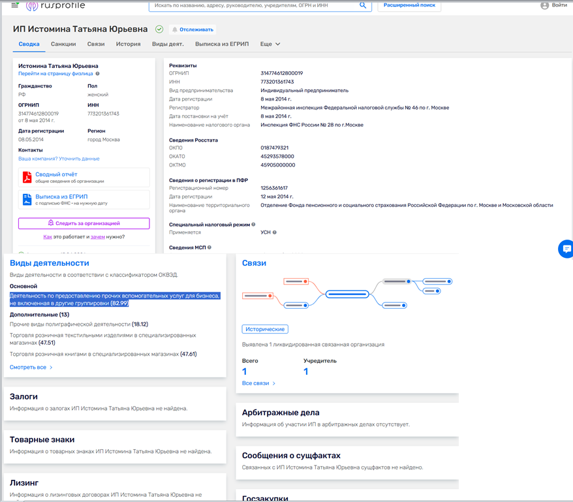Viewport: 573px width, 502px height.
Task: Click the document icon of Выписка из ЕГРИП
Action: point(27,199)
